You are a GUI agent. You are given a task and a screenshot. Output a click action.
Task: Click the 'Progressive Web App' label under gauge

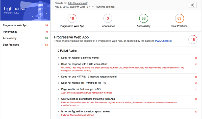click(72, 26)
